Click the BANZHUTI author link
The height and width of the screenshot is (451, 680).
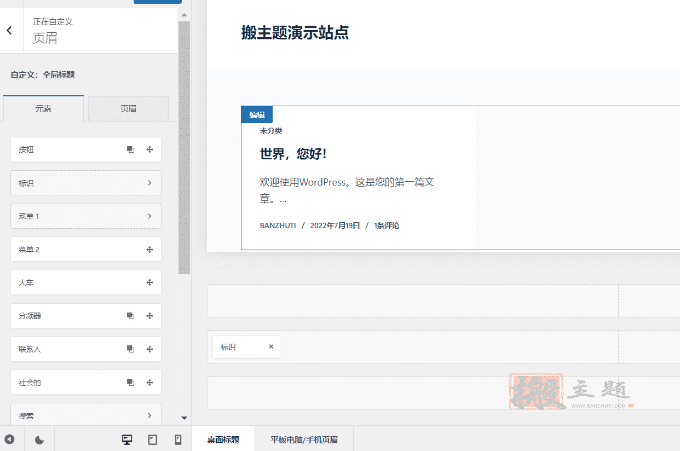[x=278, y=225]
